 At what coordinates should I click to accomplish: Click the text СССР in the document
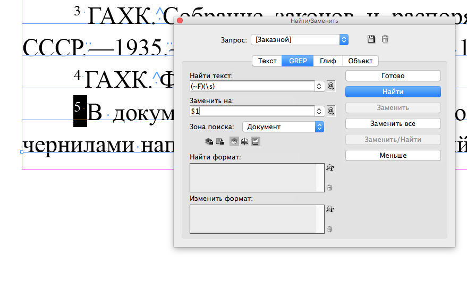click(53, 48)
